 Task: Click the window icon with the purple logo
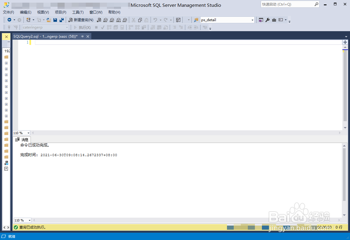pyautogui.click(x=261, y=20)
